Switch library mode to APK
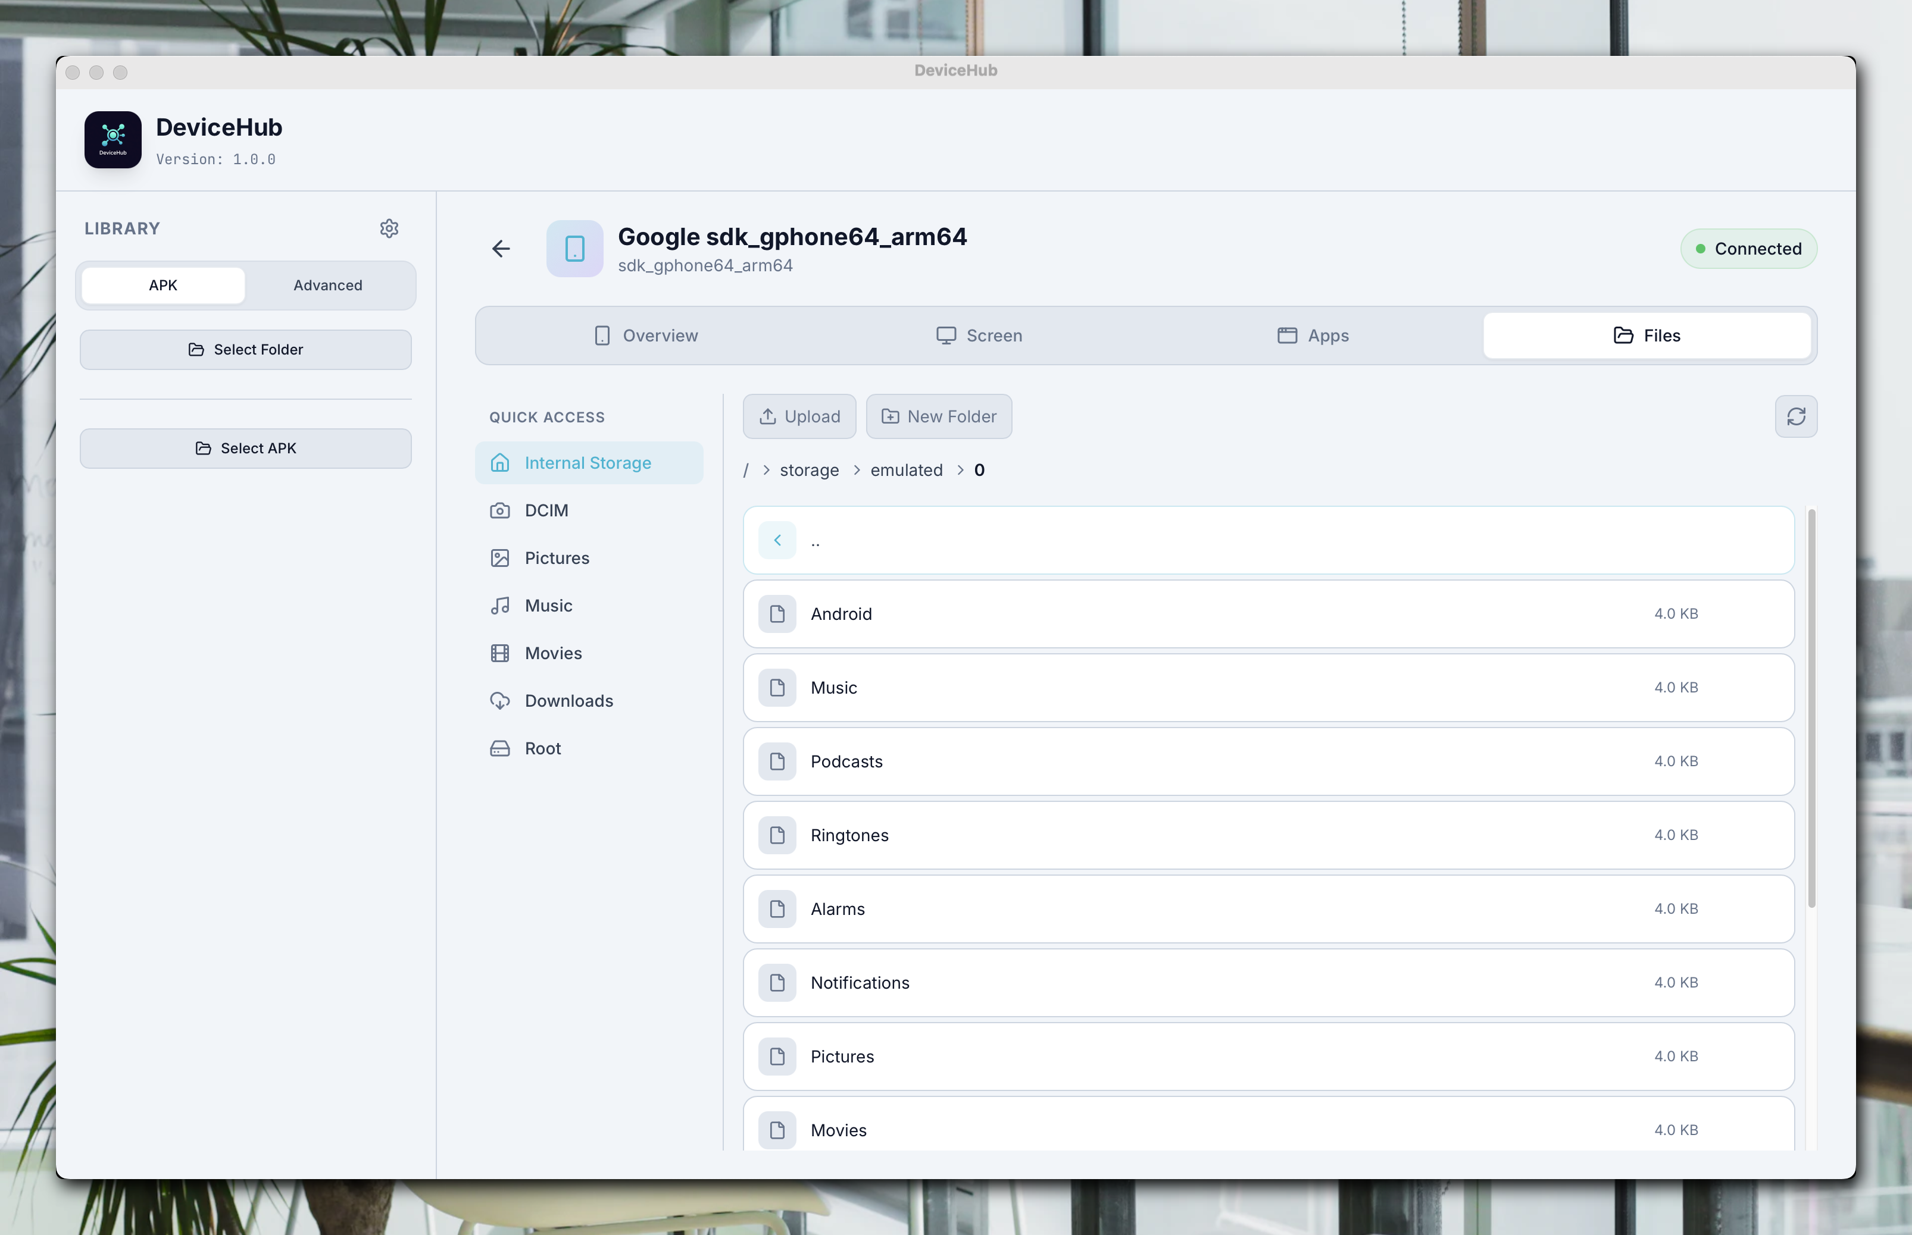1912x1235 pixels. (163, 286)
